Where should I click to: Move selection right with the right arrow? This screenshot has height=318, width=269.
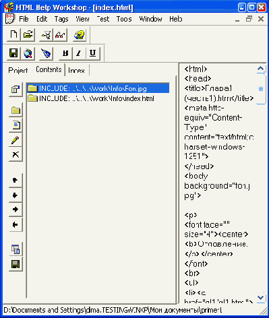coord(16,210)
